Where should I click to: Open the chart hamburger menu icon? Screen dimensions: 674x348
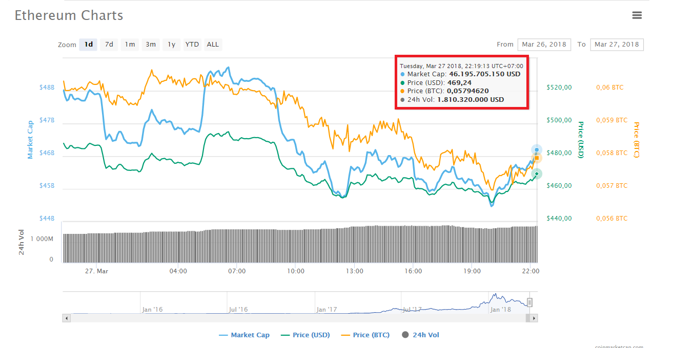pos(637,15)
